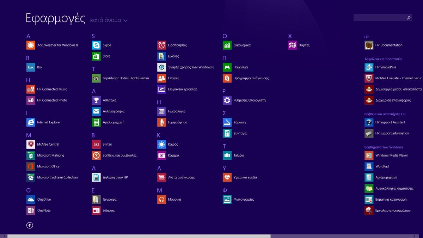Screen dimensions: 423x238
Task: Open the Store icon
Action: (x=96, y=56)
